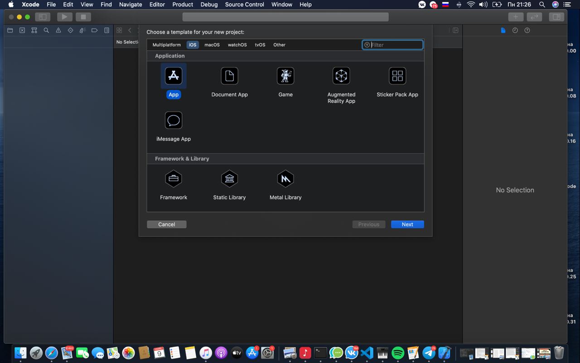
Task: Open the Product menu
Action: (x=183, y=5)
